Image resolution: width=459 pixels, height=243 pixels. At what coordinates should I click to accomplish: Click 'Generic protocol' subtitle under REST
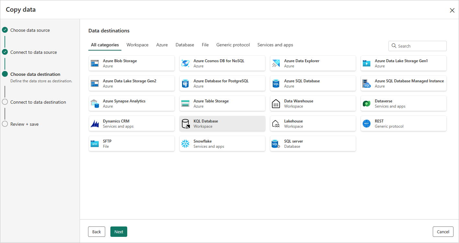coord(389,126)
